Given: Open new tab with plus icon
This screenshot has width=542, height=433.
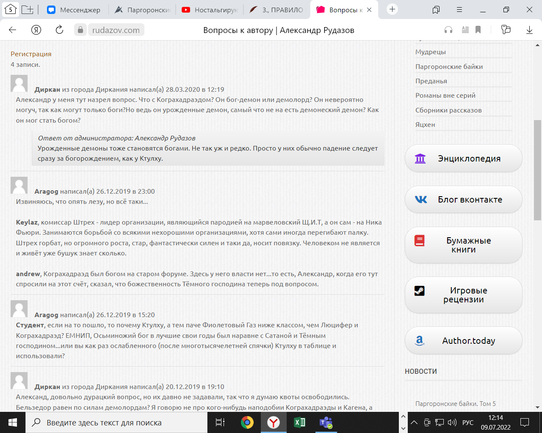Looking at the screenshot, I should point(393,9).
